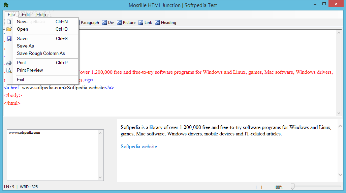
Task: Maximize the Mosrille HTML Junction window
Action: pos(324,4)
